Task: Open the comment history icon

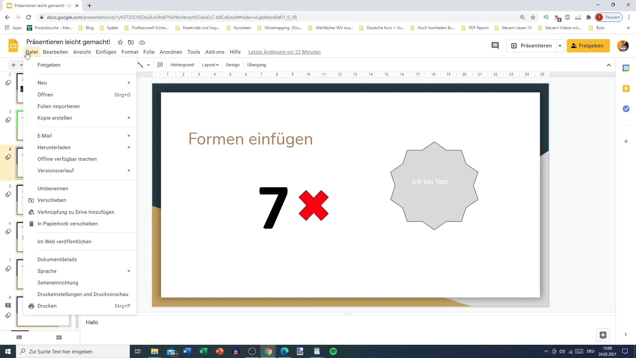Action: (495, 46)
